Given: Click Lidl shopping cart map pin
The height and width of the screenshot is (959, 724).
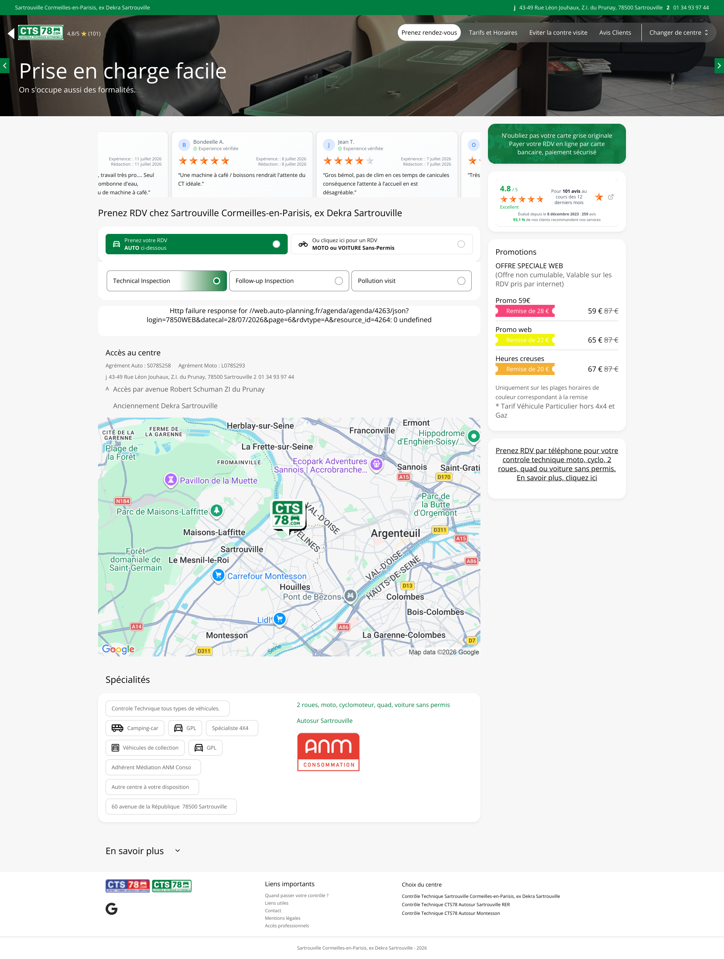Looking at the screenshot, I should (x=280, y=619).
